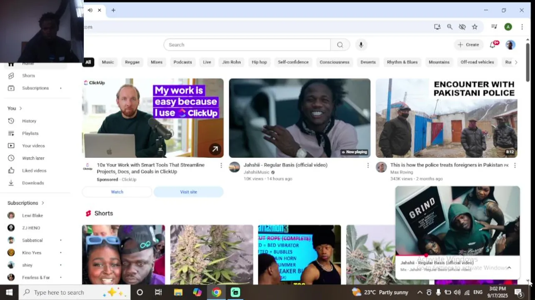The width and height of the screenshot is (535, 300).
Task: Open the Windows Start menu
Action: coord(9,292)
